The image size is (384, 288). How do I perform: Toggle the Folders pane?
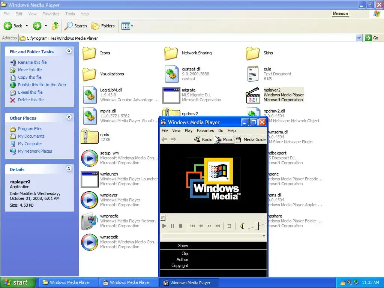point(103,26)
